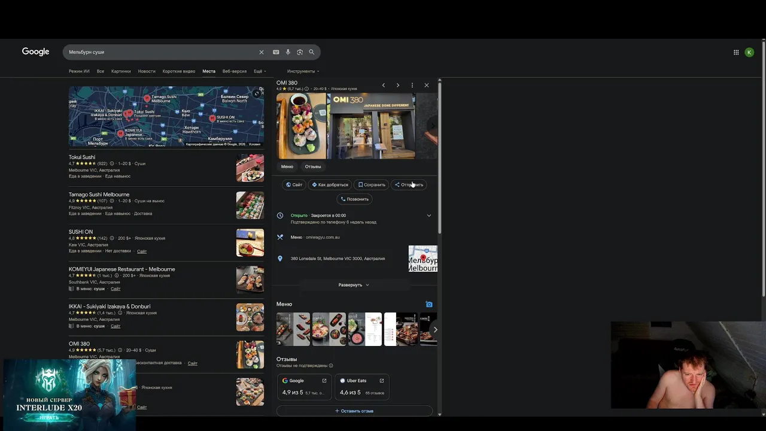Switch to the Картинки tab
This screenshot has height=431, width=766.
coord(121,71)
